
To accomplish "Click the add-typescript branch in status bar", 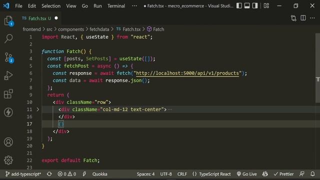I will click(23, 174).
